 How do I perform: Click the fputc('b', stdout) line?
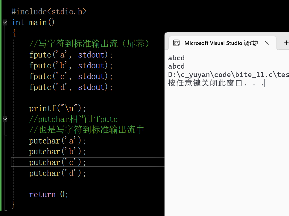(x=71, y=66)
